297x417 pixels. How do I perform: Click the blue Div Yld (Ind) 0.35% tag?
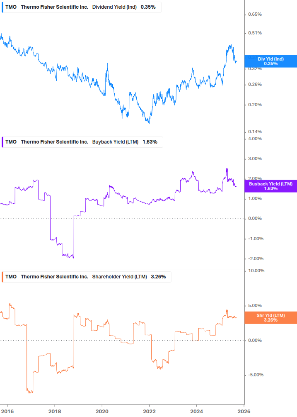[270, 61]
